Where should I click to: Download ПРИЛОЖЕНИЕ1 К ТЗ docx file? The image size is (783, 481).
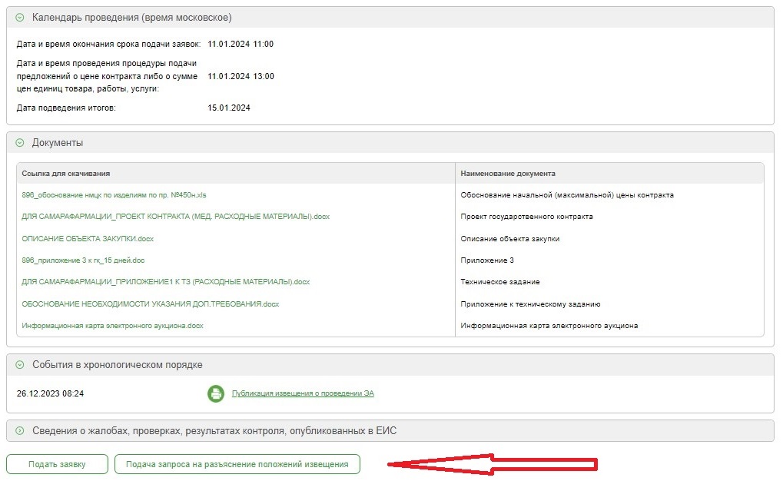click(x=166, y=282)
